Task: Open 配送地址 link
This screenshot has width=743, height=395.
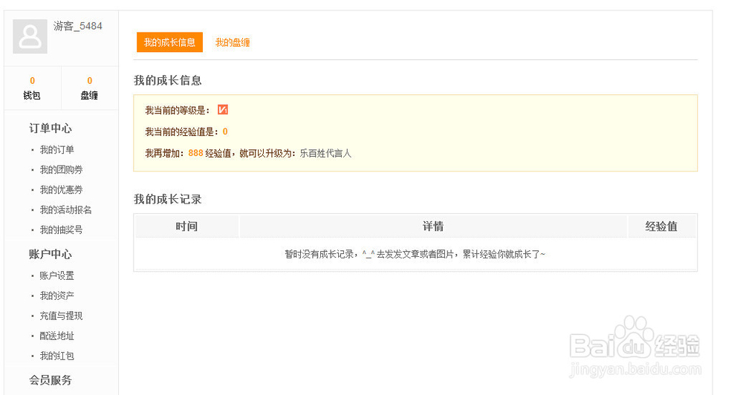Action: point(57,336)
